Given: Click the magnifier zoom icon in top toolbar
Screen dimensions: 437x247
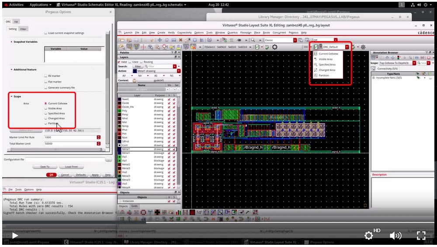Looking at the screenshot, I should [x=253, y=40].
